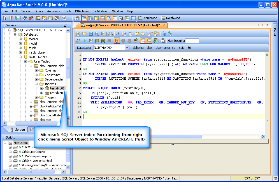Toggle the first highlighted main toolbar panel button

[84, 18]
